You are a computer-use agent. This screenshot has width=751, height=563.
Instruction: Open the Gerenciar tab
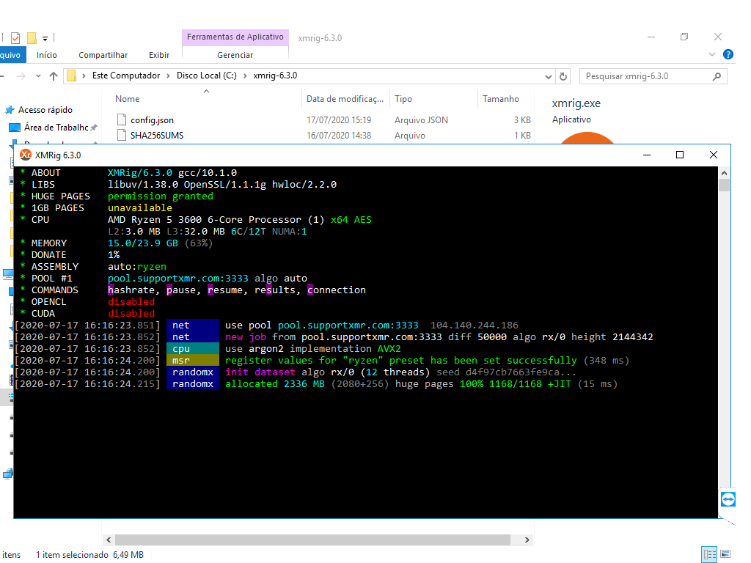235,54
